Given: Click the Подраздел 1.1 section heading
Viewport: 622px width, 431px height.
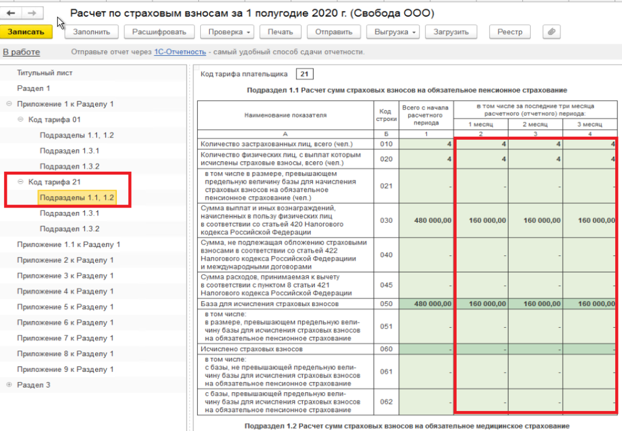Looking at the screenshot, I should point(407,91).
